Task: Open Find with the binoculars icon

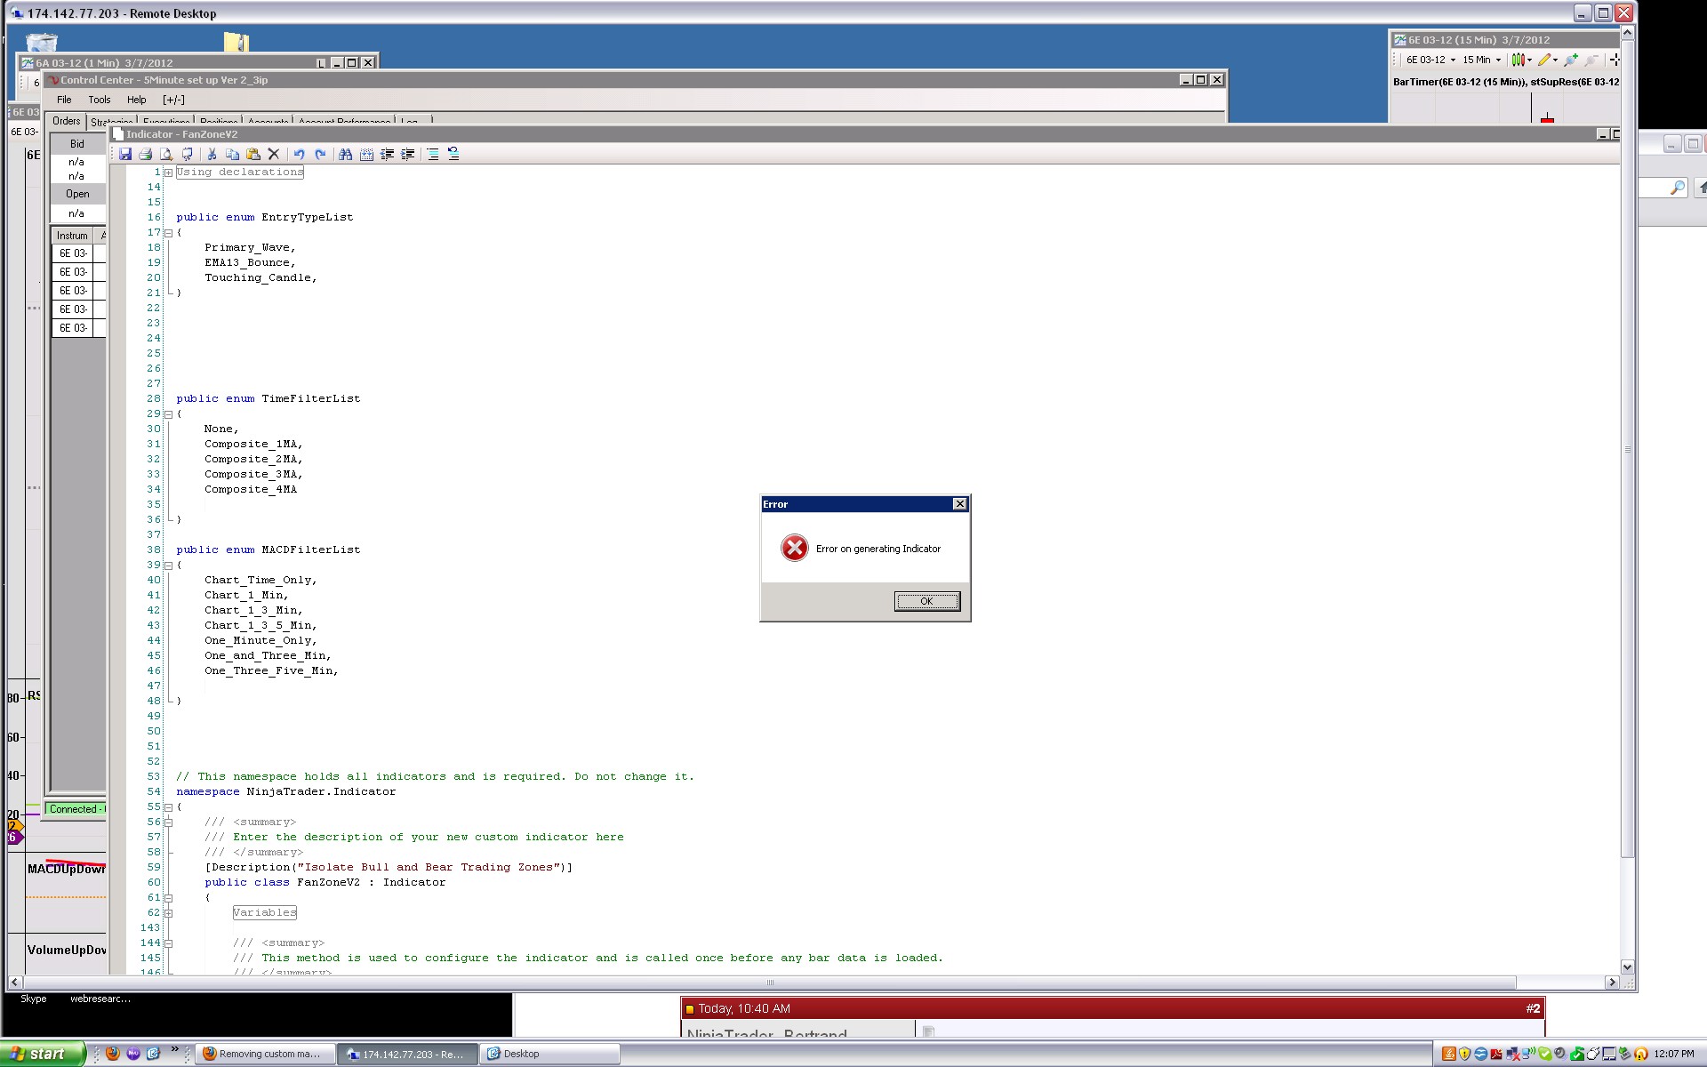Action: pos(345,154)
